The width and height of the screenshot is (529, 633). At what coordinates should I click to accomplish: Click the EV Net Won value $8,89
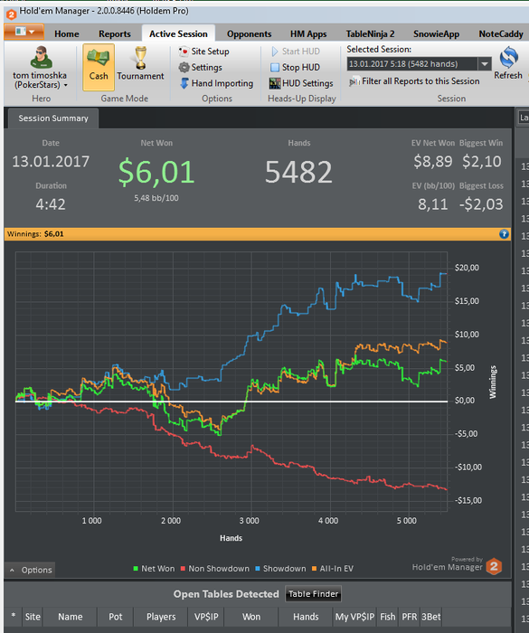433,162
